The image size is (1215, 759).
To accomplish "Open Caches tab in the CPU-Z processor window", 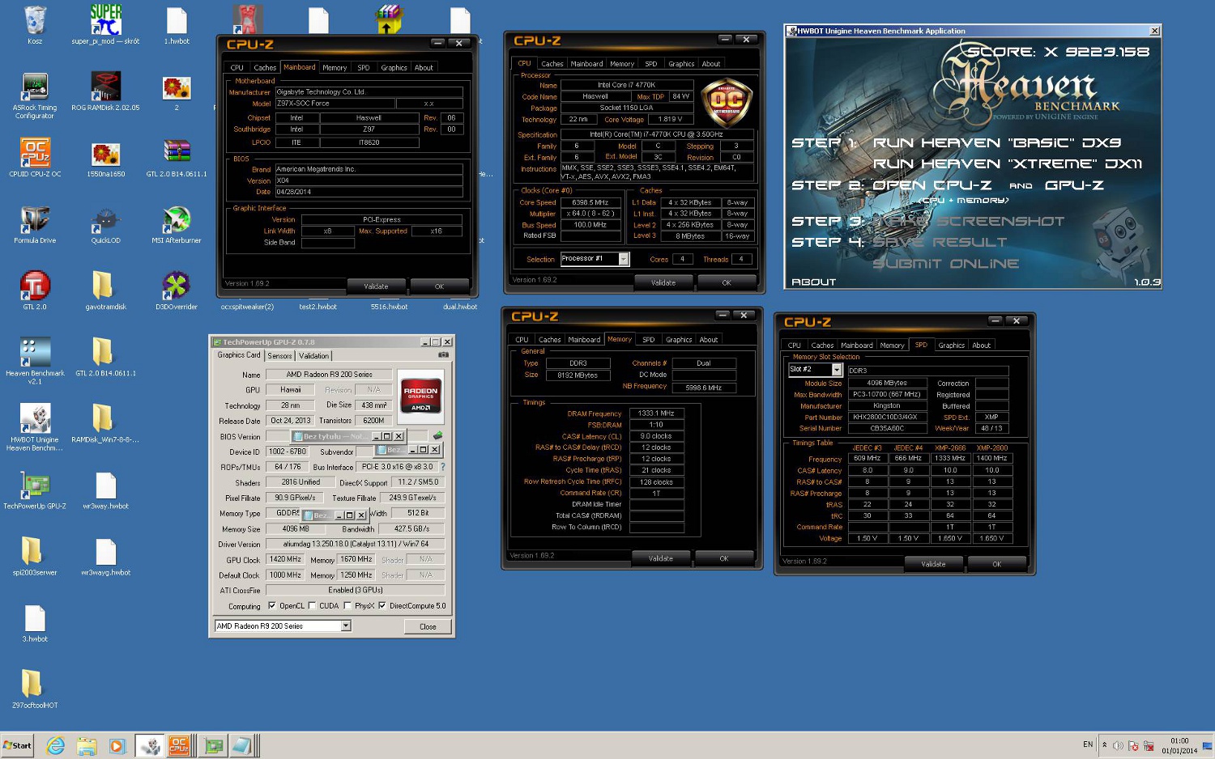I will coord(552,64).
